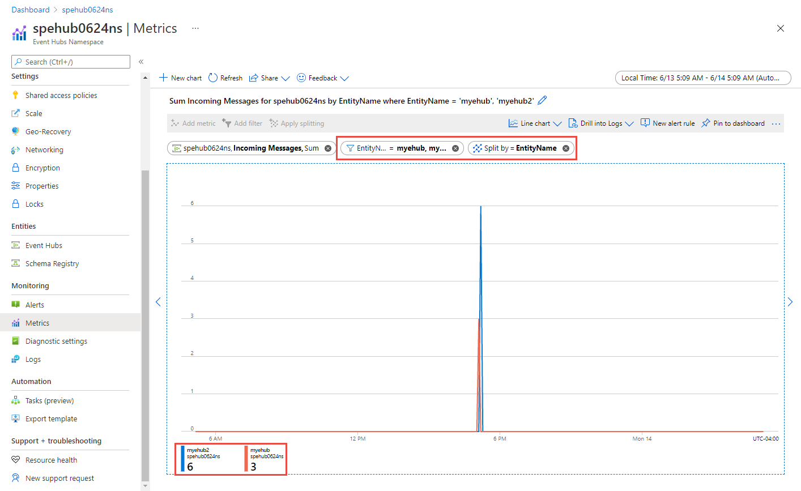Open the Shared access policies key icon
Screen dimensions: 801x491
15,95
